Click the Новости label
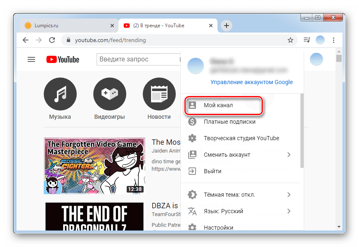The height and width of the screenshot is (247, 359). coord(159,117)
